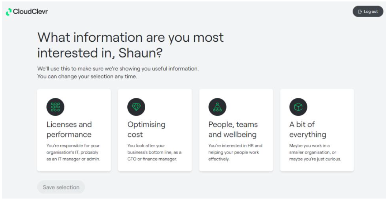Click the IT manager or admin description
Image resolution: width=388 pixels, height=200 pixels.
click(x=73, y=152)
